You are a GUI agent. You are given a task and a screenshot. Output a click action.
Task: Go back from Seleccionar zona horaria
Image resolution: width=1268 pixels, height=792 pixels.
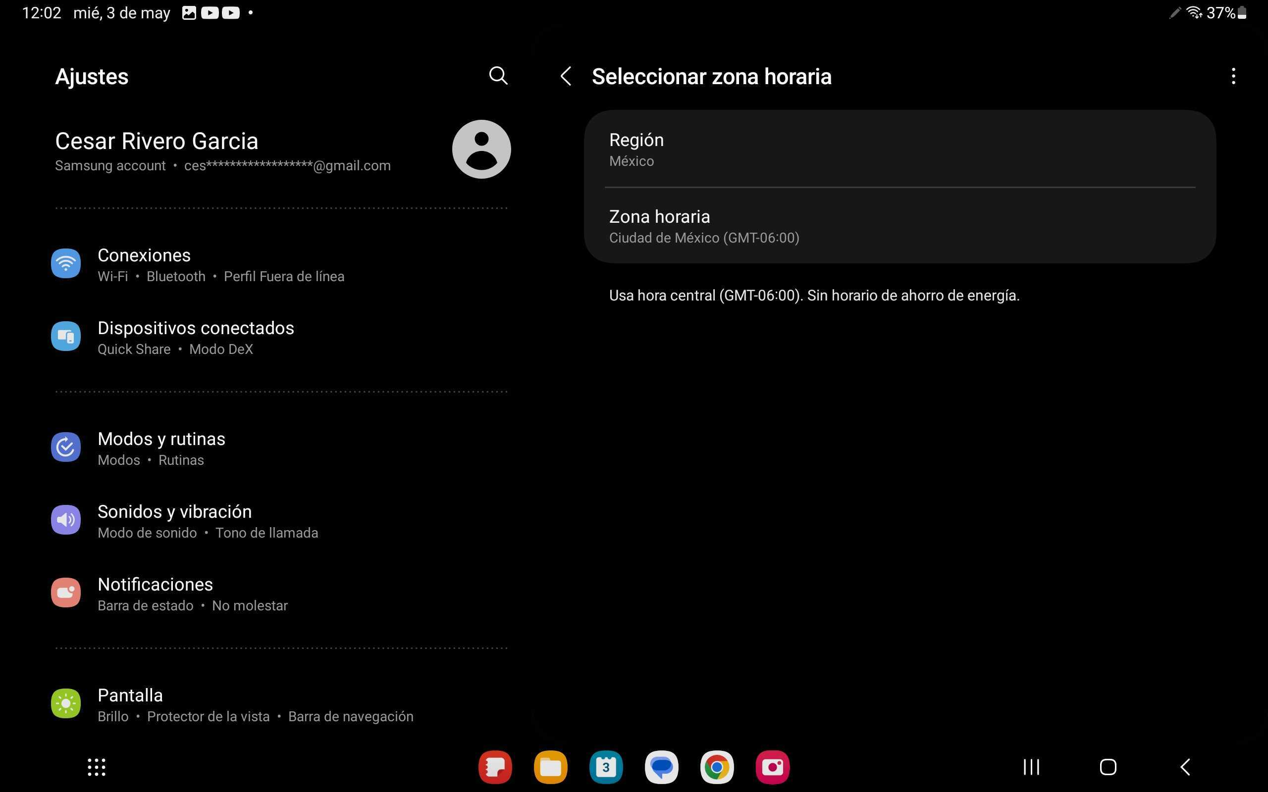point(566,76)
